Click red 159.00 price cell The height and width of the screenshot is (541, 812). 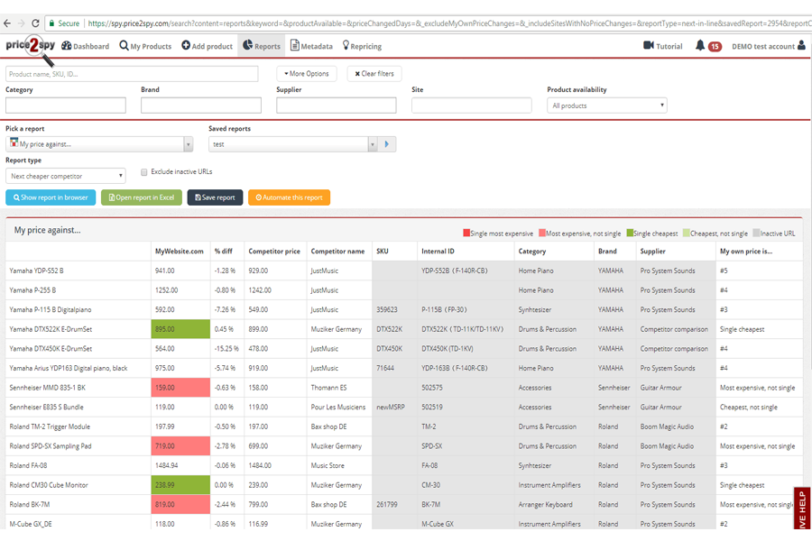tap(180, 388)
